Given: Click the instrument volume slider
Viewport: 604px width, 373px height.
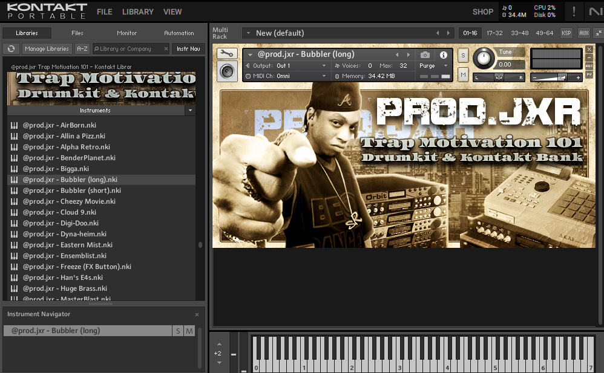Looking at the screenshot, I should [556, 78].
